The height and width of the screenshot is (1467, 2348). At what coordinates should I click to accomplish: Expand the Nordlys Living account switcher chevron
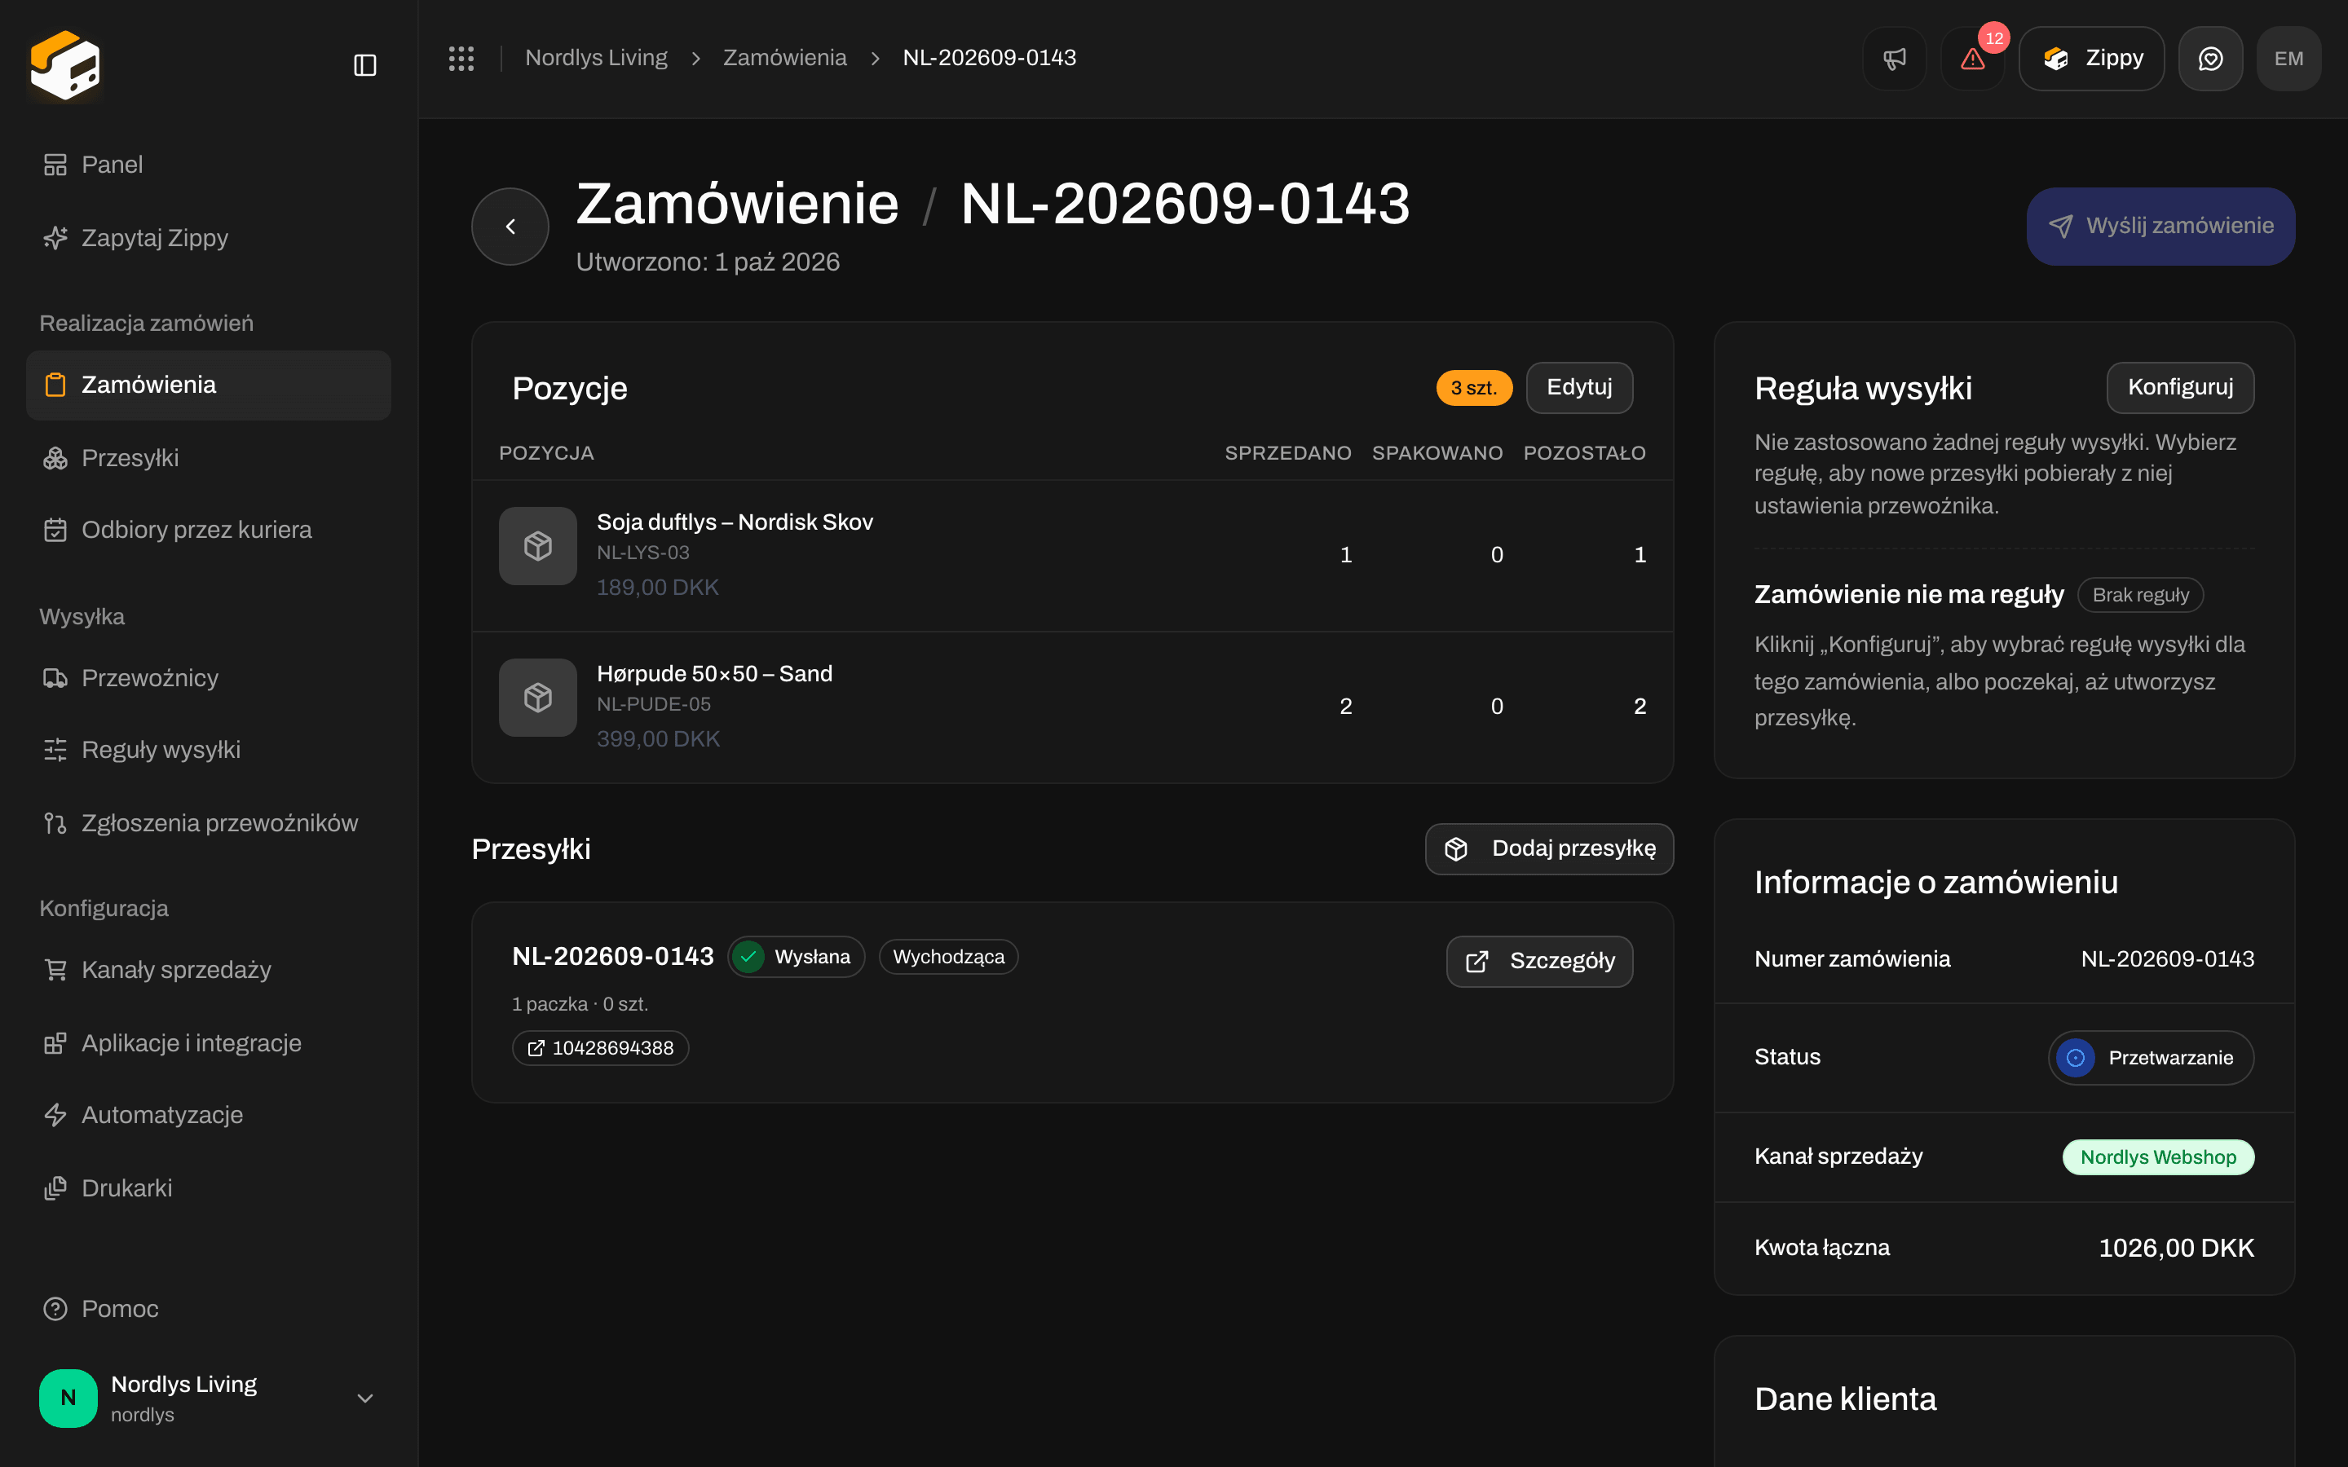point(364,1398)
